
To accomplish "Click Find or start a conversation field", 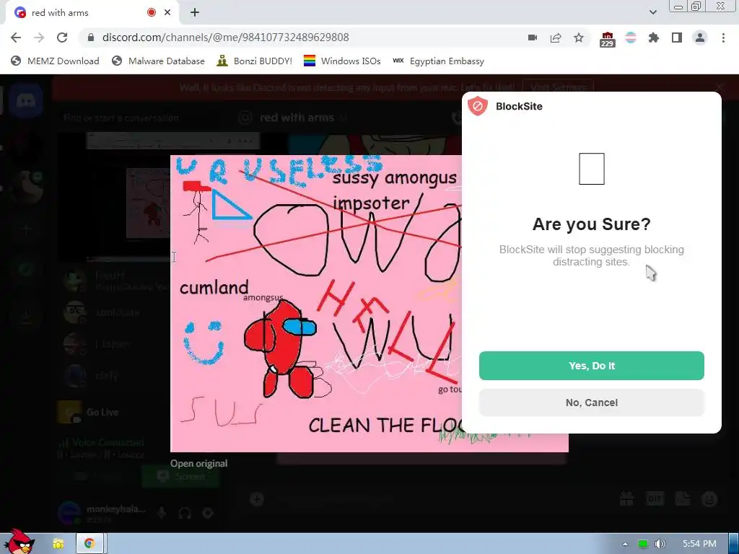I will point(121,118).
